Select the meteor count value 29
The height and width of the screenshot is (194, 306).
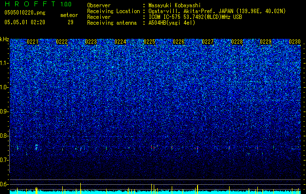[71, 22]
